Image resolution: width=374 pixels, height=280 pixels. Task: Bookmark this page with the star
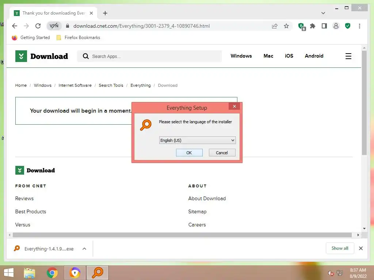tap(286, 26)
